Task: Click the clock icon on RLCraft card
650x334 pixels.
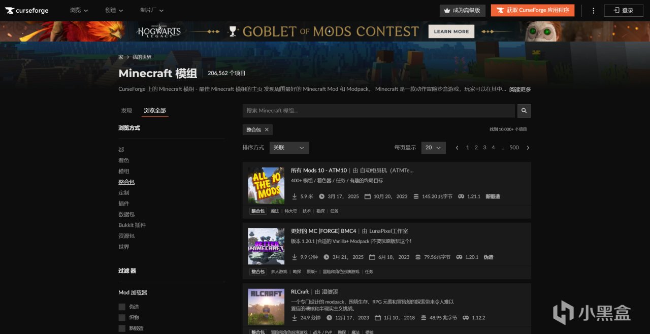Action: 329,318
